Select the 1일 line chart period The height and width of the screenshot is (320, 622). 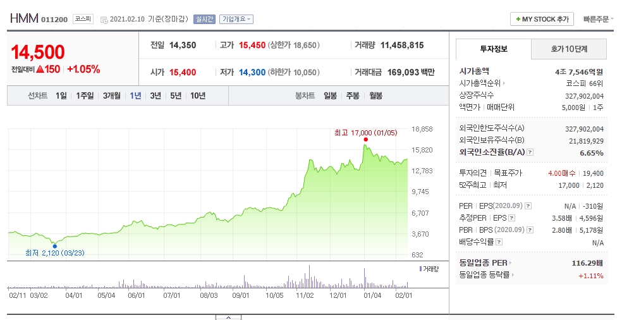click(61, 95)
